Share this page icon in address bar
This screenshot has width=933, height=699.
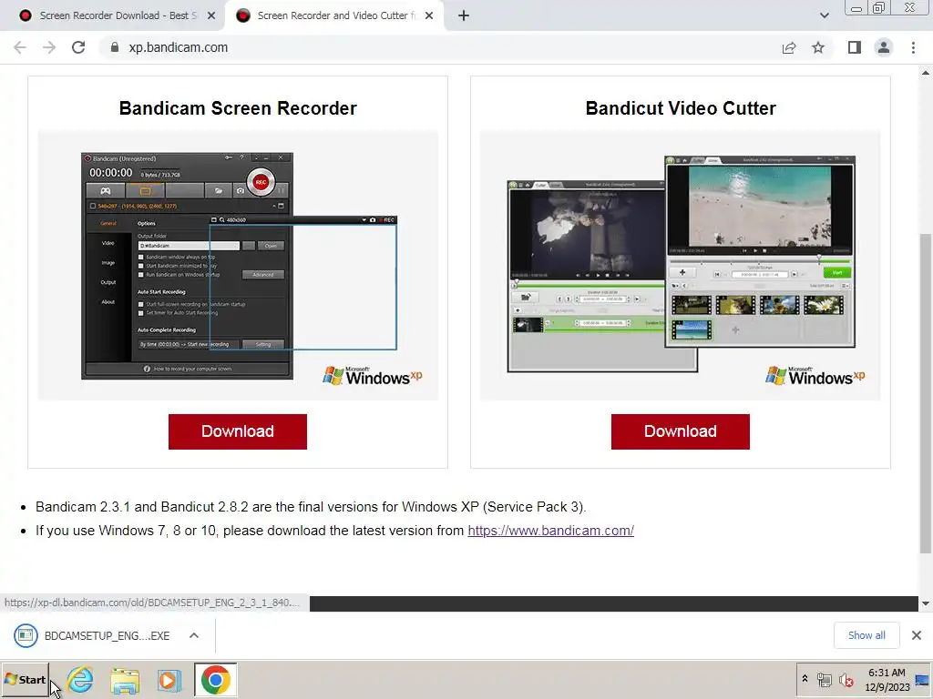point(789,47)
